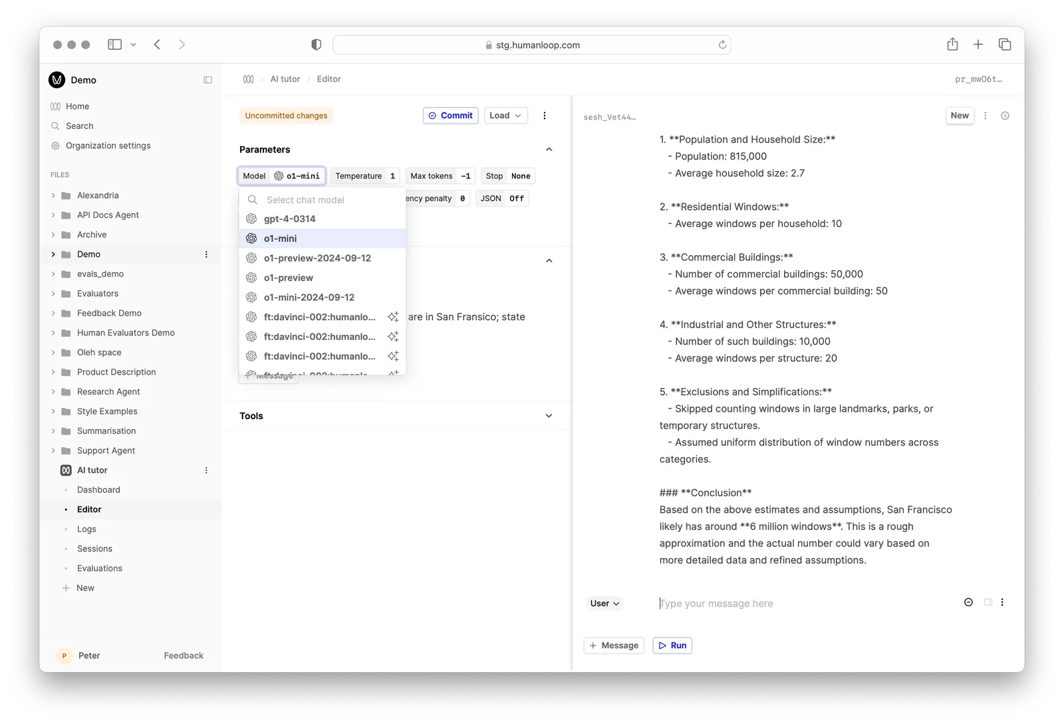Start a New session
This screenshot has height=724, width=1064.
pos(960,116)
